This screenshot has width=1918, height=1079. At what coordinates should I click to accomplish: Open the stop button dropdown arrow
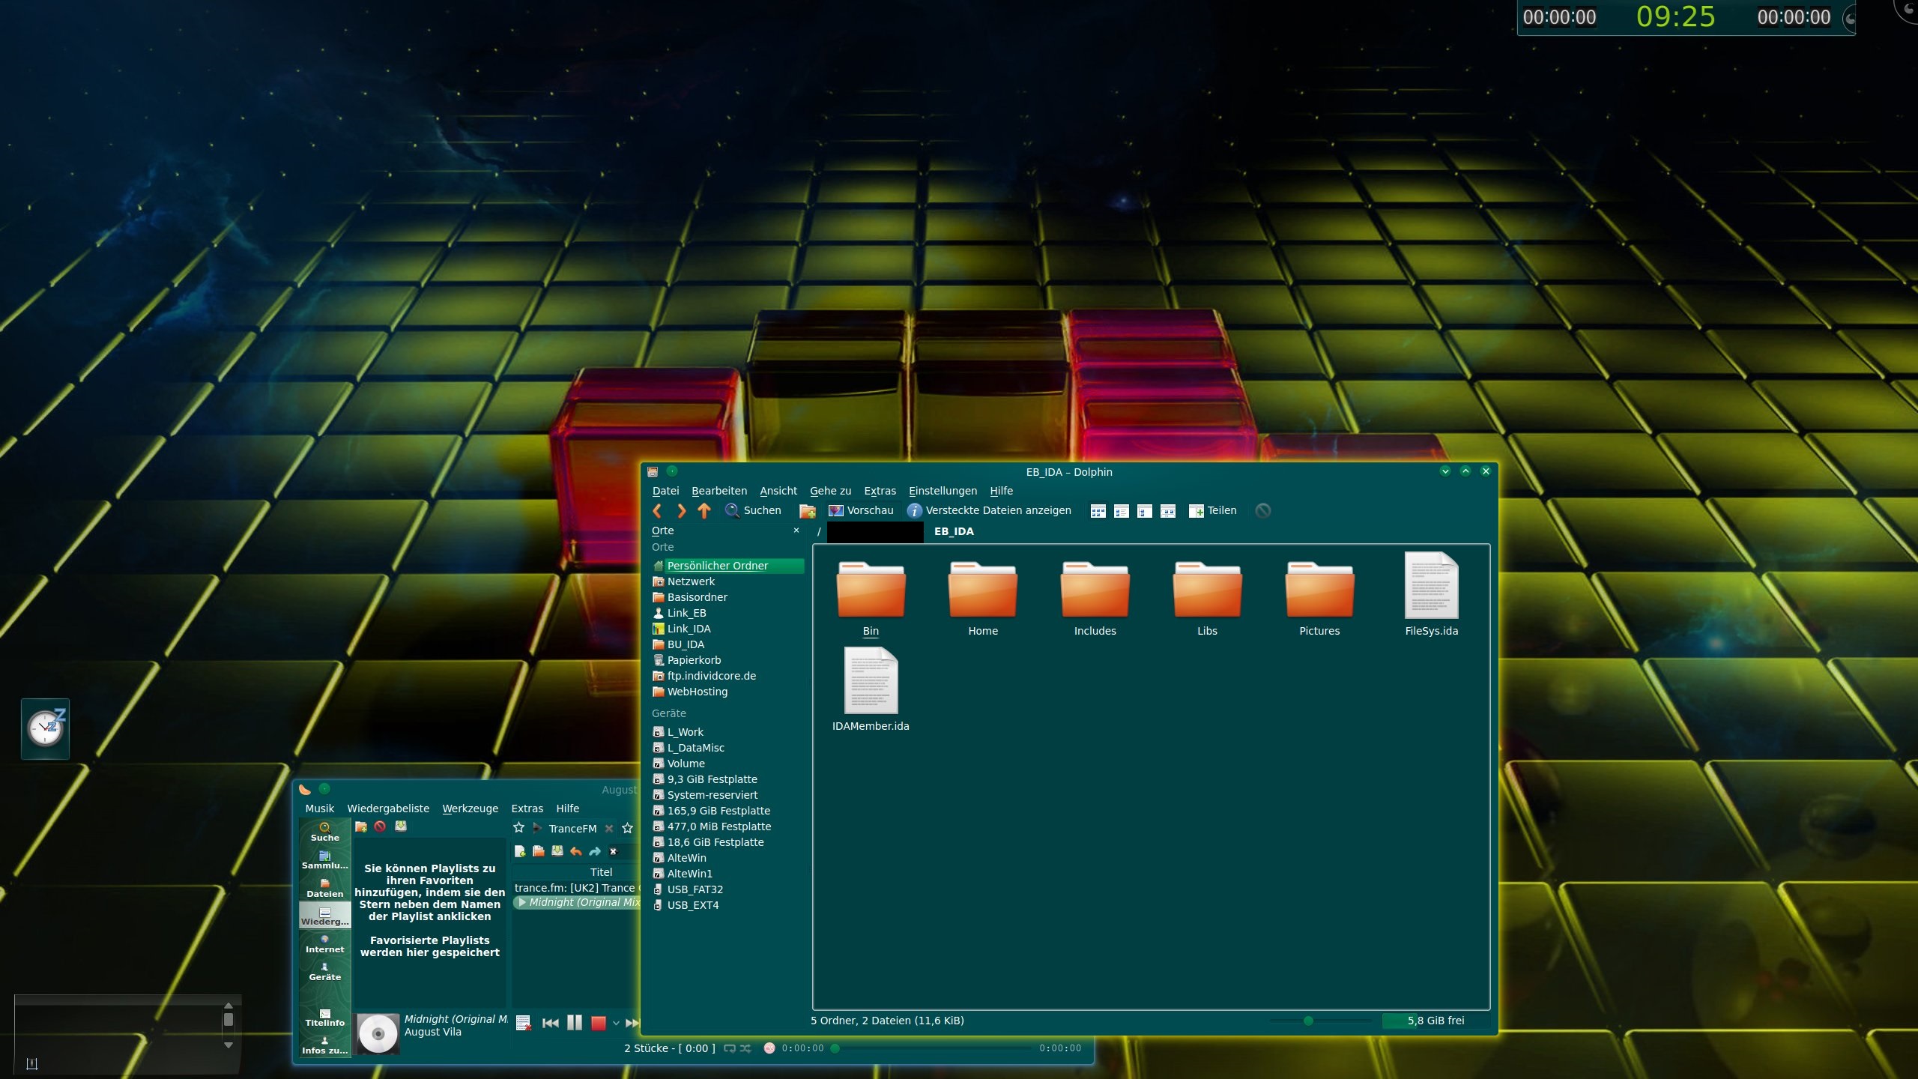(616, 1021)
